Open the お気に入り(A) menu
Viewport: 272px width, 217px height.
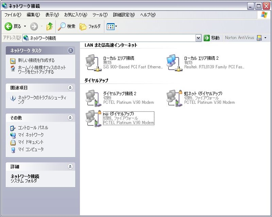click(76, 15)
